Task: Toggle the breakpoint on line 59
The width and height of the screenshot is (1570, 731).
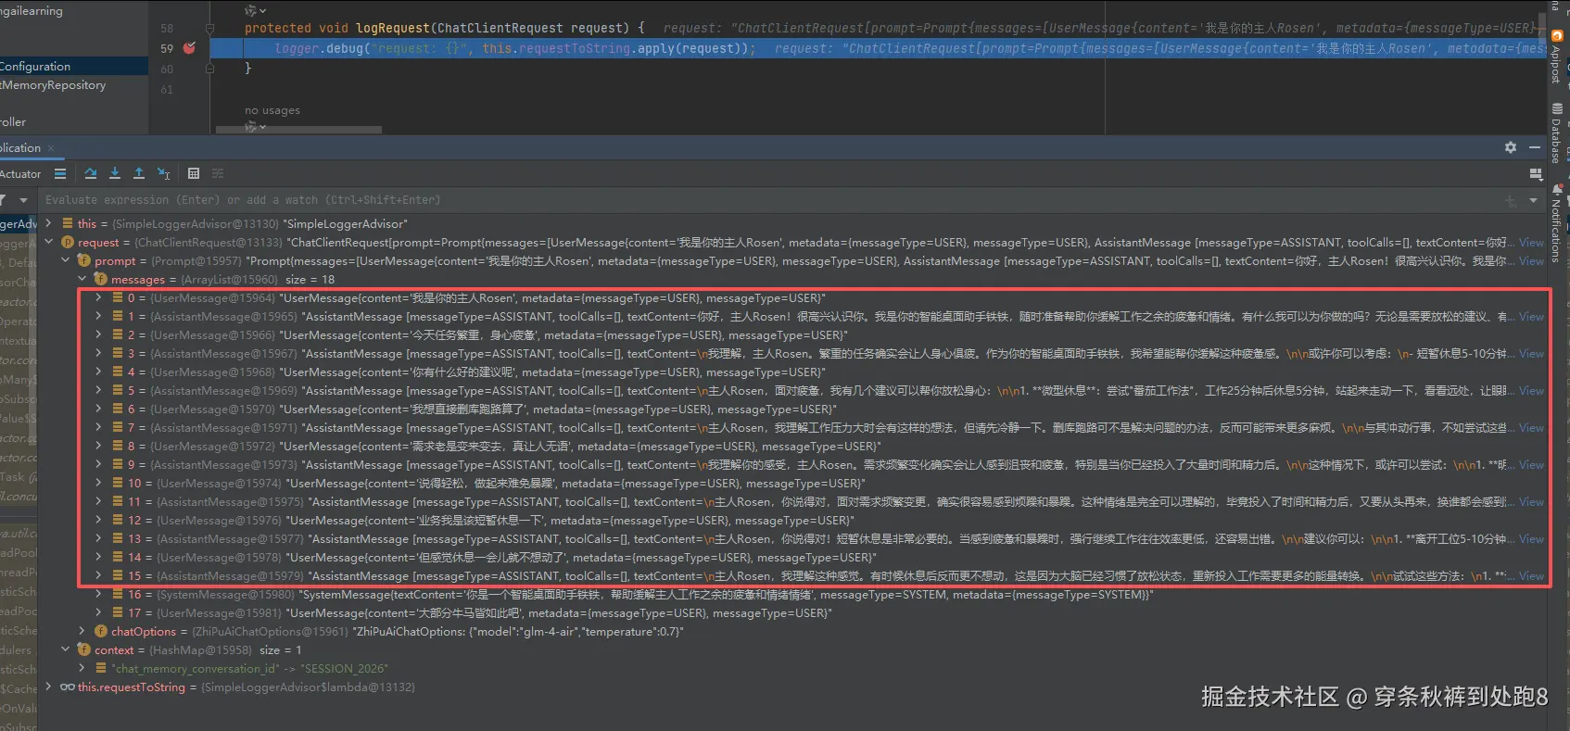Action: click(x=190, y=48)
